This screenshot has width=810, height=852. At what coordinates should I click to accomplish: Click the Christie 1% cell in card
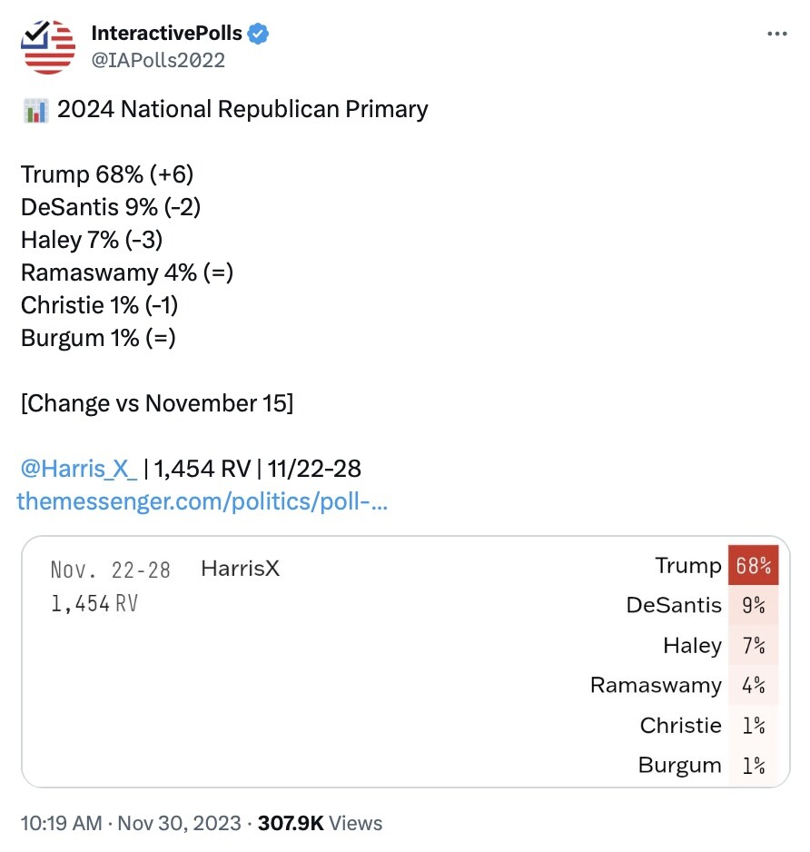(753, 726)
